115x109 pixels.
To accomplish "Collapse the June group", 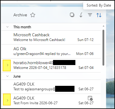I will coord(7,76).
